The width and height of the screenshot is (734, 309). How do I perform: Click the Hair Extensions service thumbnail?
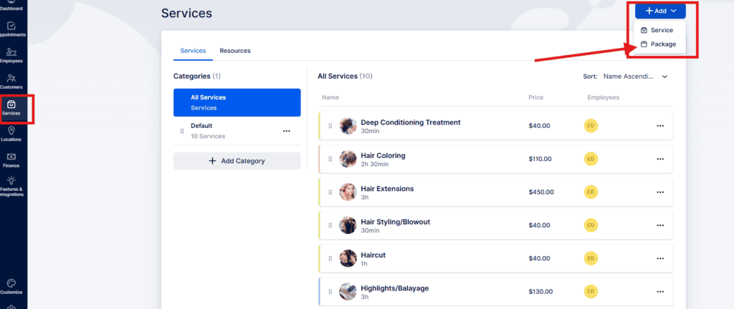(348, 192)
